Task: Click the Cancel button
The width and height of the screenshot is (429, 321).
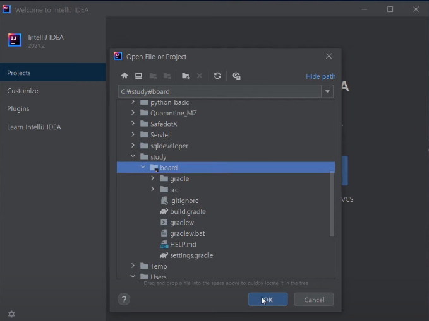Action: coord(314,300)
